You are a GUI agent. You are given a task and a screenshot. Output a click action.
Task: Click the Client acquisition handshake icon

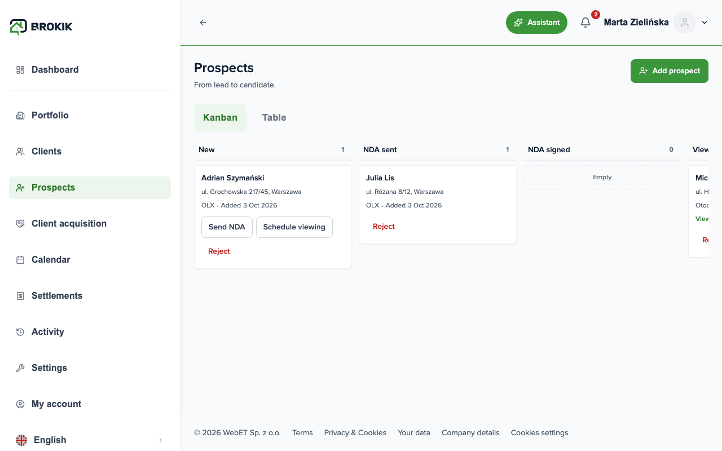point(20,224)
